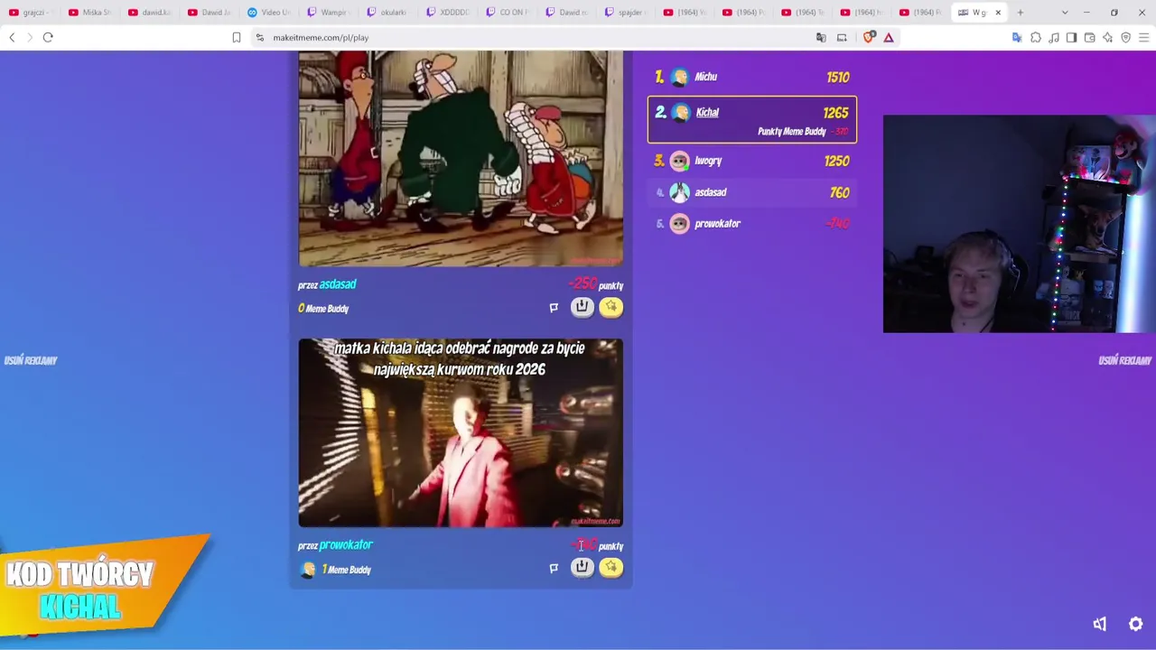Select Kichal's row in the leaderboard

[x=751, y=119]
